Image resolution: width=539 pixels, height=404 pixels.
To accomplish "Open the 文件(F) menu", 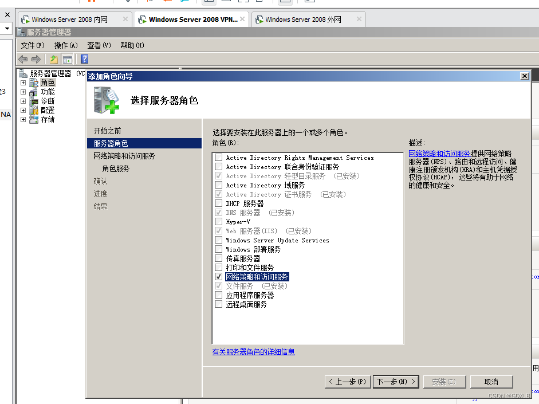I will pyautogui.click(x=33, y=45).
